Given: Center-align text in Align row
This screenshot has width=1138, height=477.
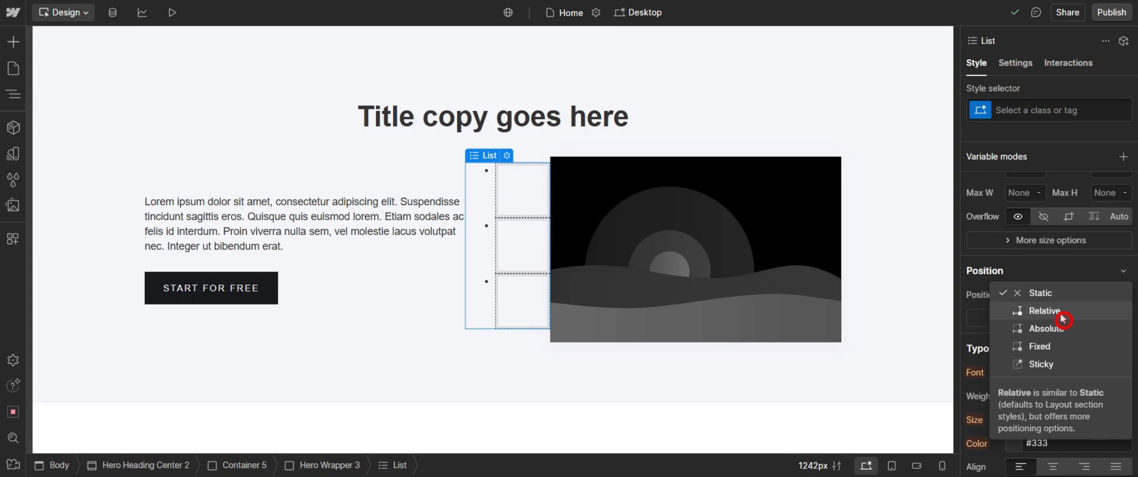Looking at the screenshot, I should 1052,466.
